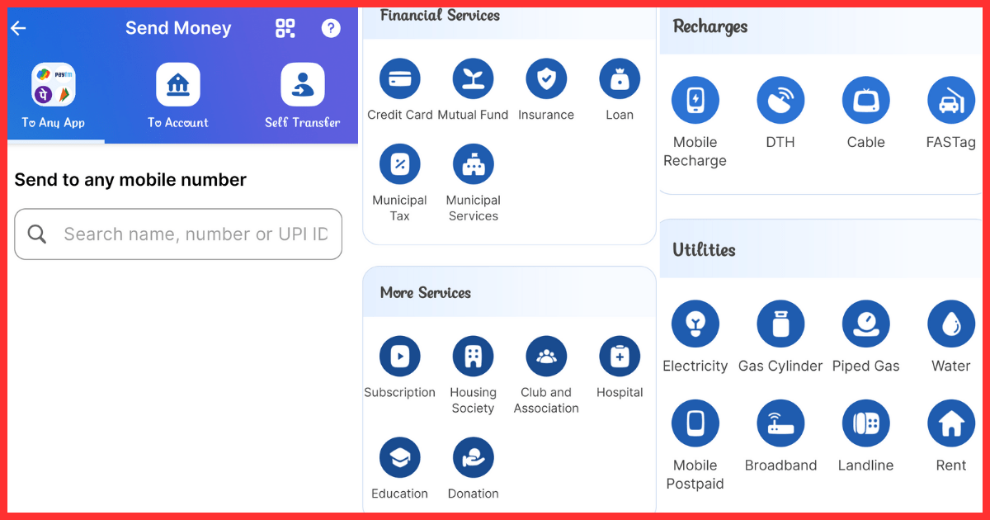Click the Piped Gas label text

tap(866, 366)
